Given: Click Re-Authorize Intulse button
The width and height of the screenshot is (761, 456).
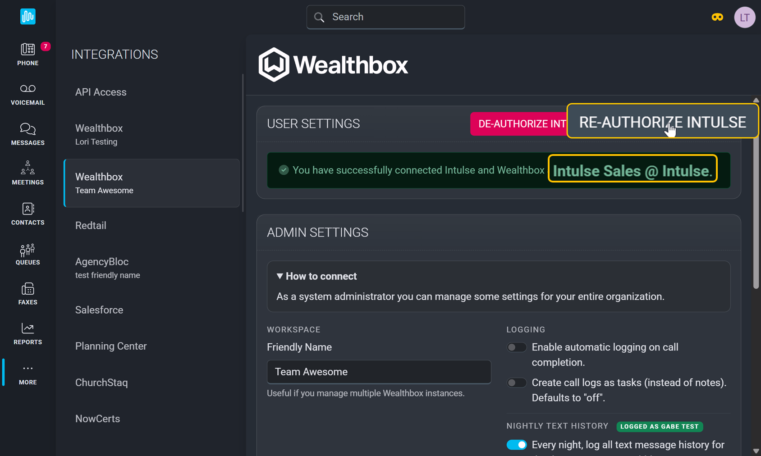Looking at the screenshot, I should tap(663, 121).
